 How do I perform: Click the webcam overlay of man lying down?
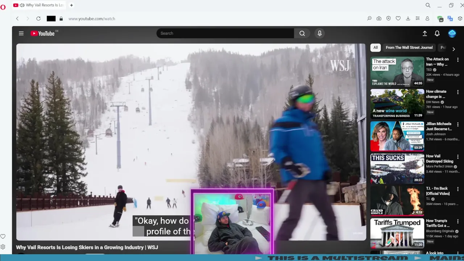pyautogui.click(x=232, y=222)
